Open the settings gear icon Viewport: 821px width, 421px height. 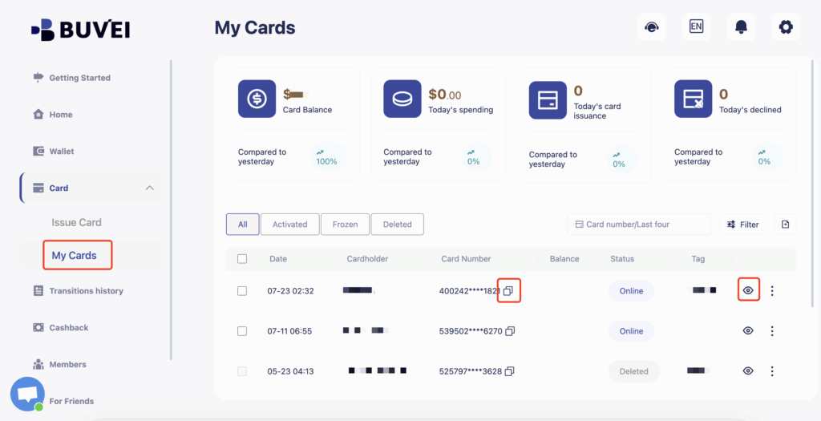click(x=786, y=27)
